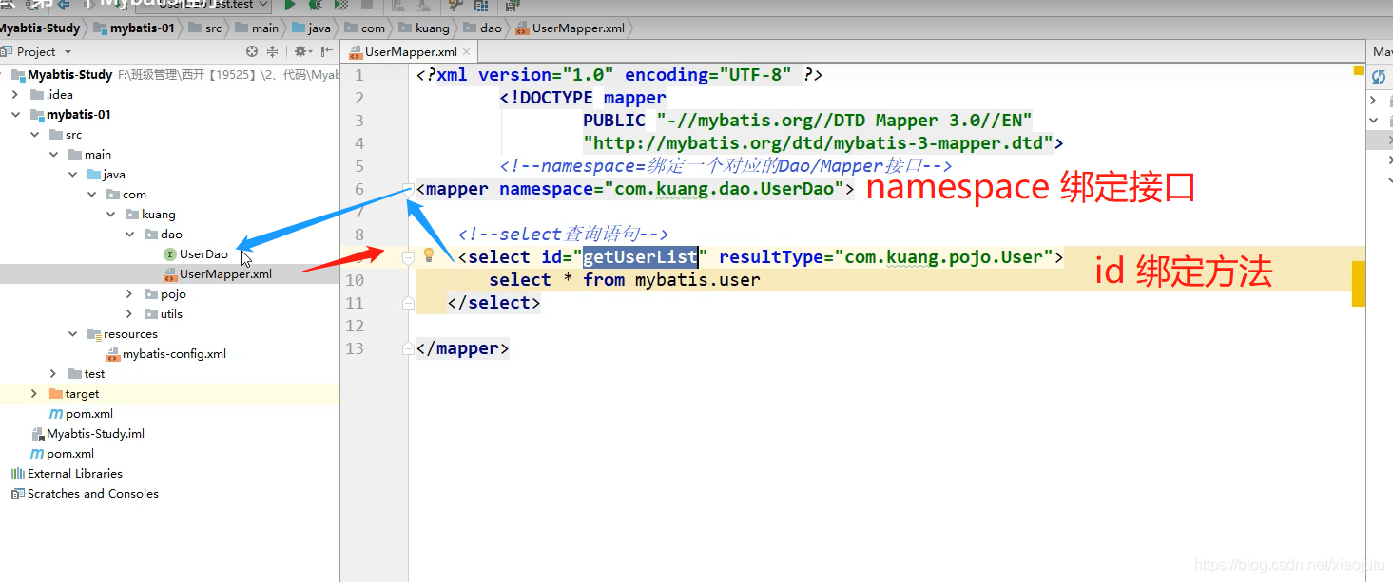Open the Maven tool window tab
This screenshot has height=582, width=1393.
click(x=1383, y=51)
